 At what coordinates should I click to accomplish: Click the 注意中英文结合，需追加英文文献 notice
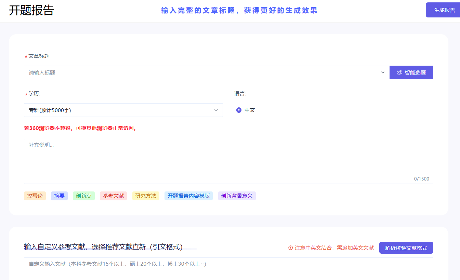[x=334, y=248]
